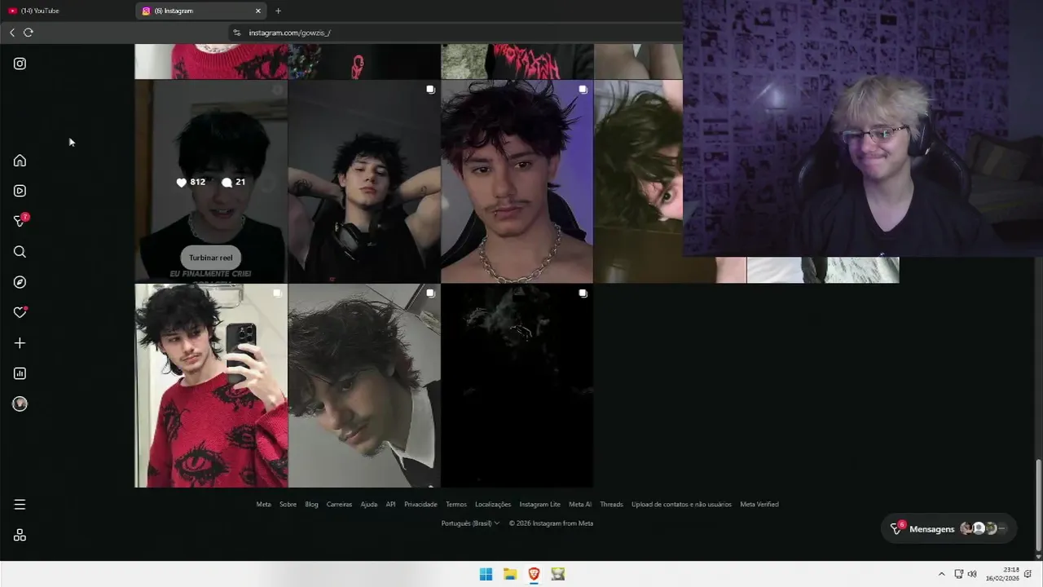Open direct messages icon with badge
Screen dimensions: 1043x587
coord(21,220)
